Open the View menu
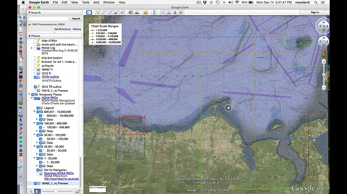This screenshot has height=194, width=347. coord(75,2)
